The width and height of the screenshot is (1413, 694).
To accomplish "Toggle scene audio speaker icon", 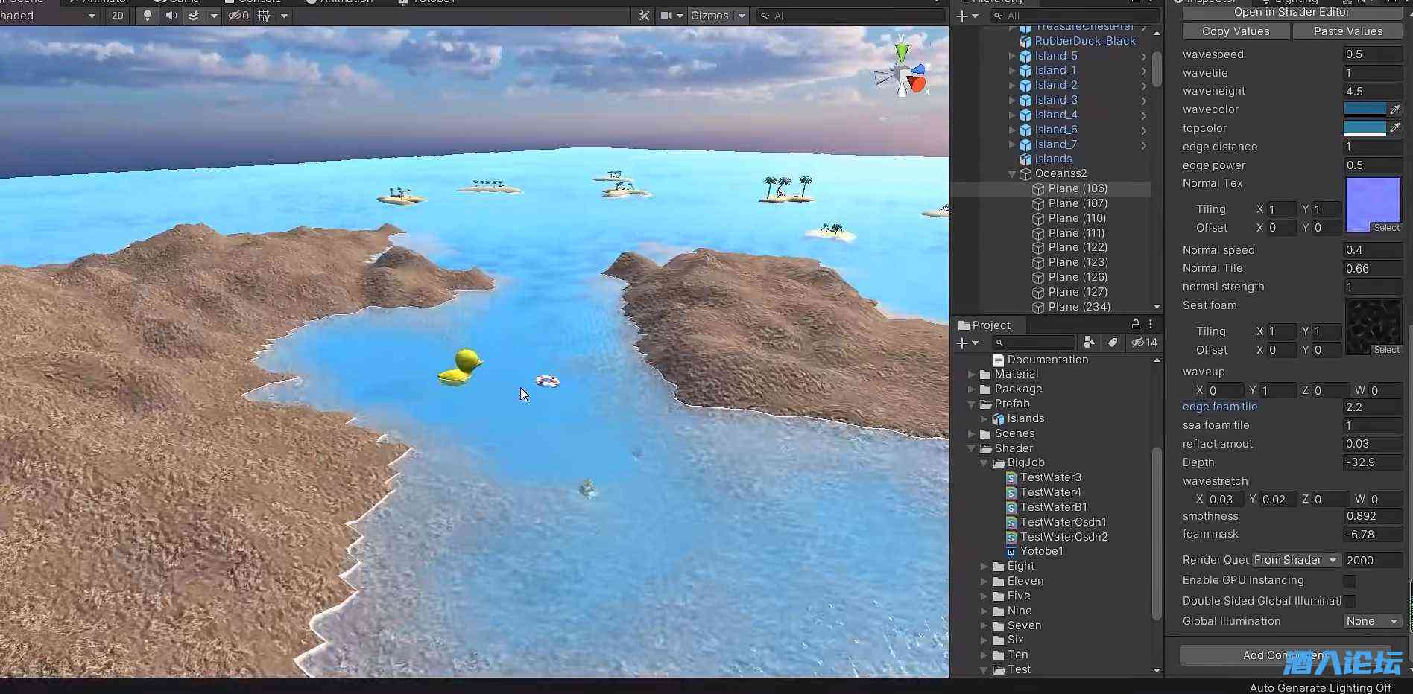I will 171,16.
